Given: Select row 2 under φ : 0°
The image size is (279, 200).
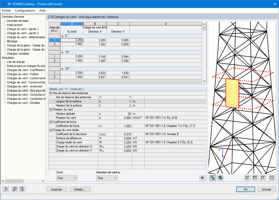Looking at the screenshot, I should tap(55, 44).
